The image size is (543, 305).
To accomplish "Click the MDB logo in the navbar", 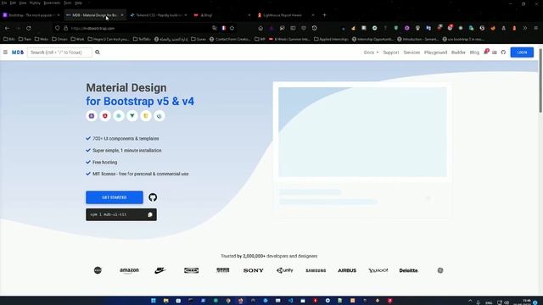I will (x=18, y=53).
